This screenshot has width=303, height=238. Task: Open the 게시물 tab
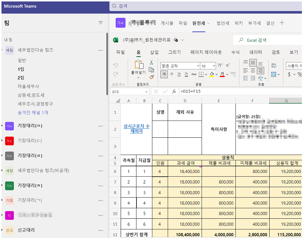[167, 23]
